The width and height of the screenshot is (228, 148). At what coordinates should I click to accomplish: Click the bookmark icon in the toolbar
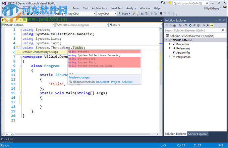pyautogui.click(x=161, y=13)
